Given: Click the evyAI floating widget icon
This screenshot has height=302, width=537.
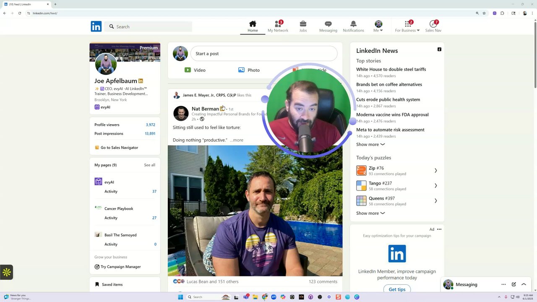Looking at the screenshot, I should (x=6, y=272).
